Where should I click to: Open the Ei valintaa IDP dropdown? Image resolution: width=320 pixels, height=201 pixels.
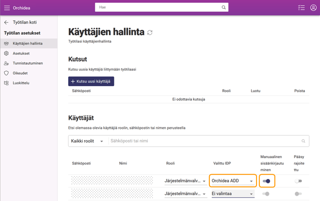point(233,194)
